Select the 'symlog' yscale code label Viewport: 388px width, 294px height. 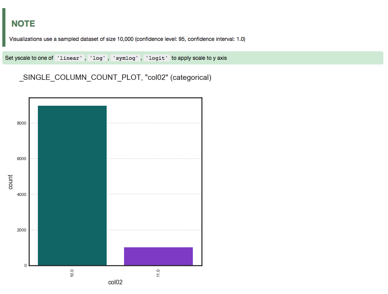tap(126, 58)
